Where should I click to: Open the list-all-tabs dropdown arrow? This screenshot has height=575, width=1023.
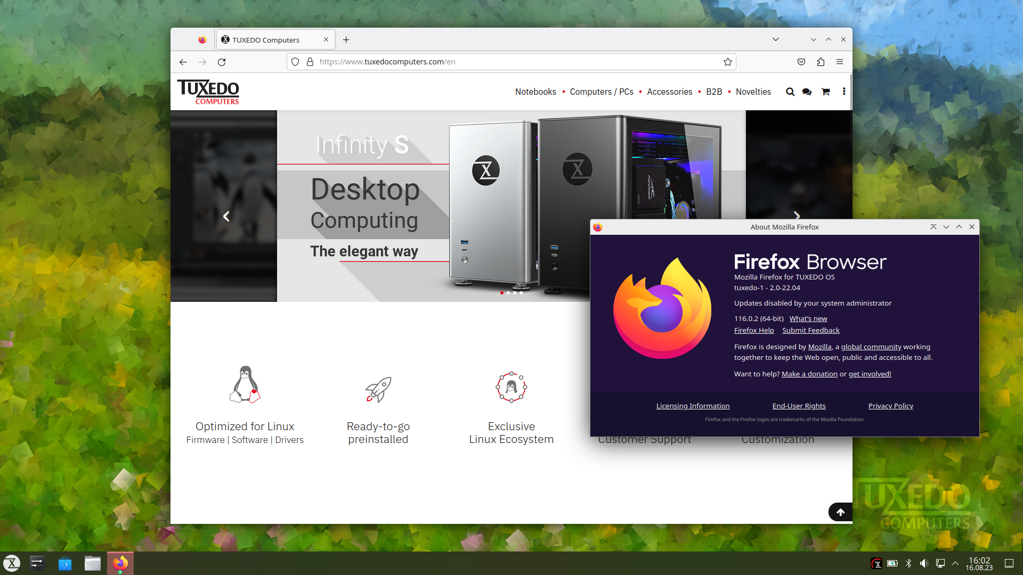pyautogui.click(x=776, y=39)
